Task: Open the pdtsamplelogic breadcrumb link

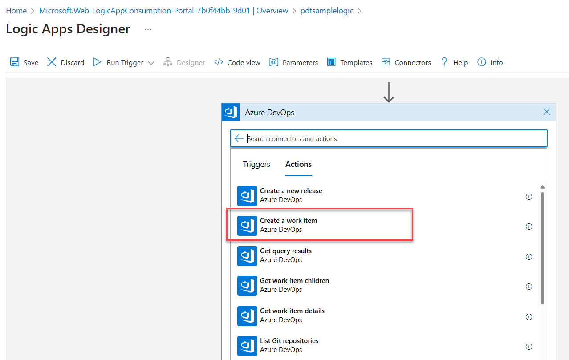Action: point(327,11)
